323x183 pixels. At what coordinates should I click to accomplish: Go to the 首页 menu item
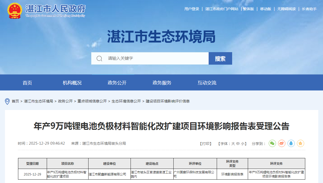27,82
